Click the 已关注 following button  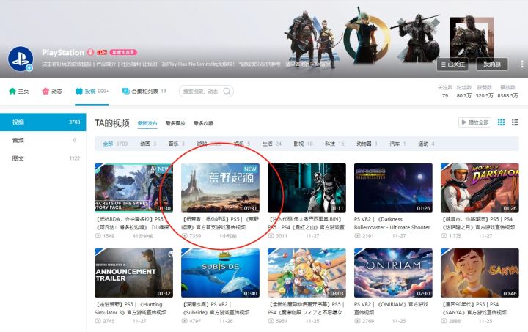click(x=453, y=64)
